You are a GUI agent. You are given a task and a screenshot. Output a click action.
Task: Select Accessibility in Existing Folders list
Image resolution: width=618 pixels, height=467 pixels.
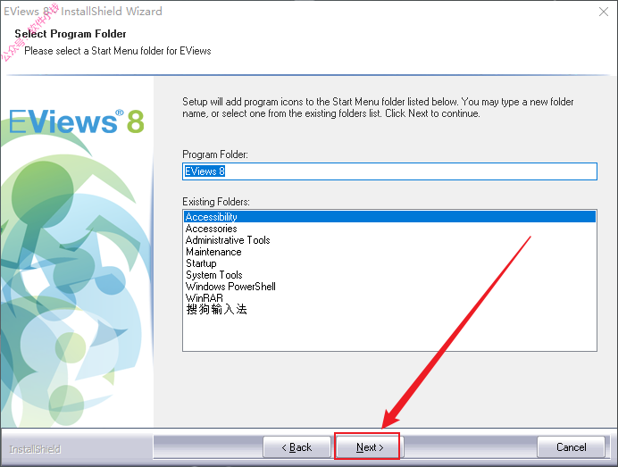389,217
